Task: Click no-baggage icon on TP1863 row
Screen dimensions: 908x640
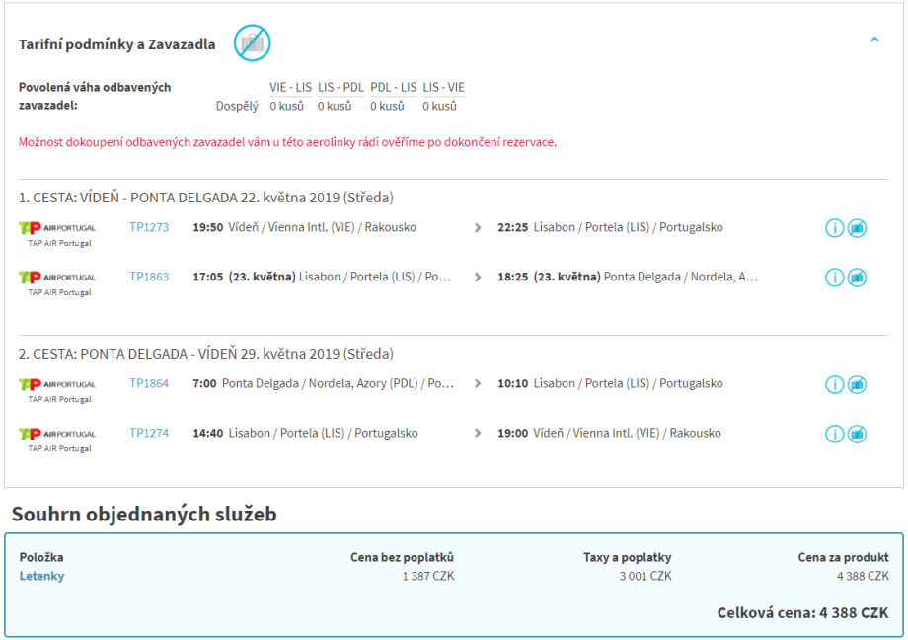Action: (857, 278)
